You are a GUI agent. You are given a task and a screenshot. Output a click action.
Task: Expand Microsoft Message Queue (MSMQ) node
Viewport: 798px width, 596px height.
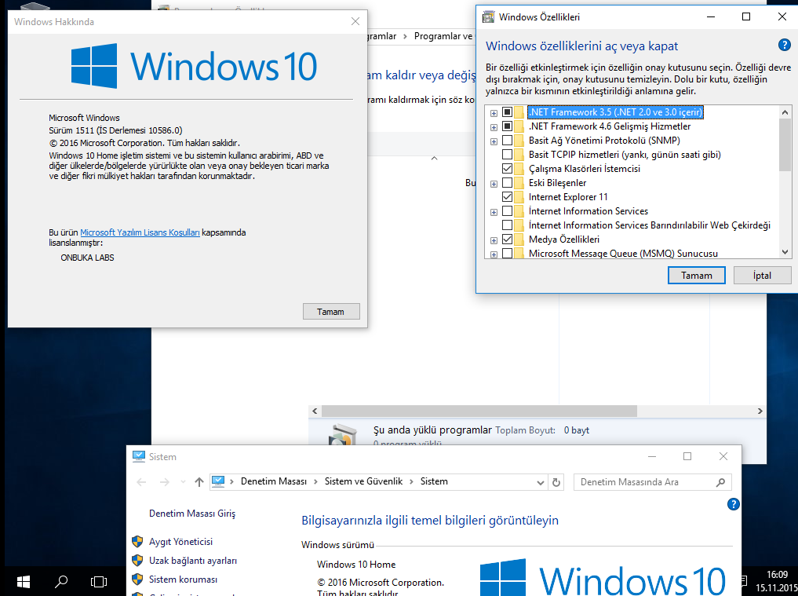tap(494, 254)
